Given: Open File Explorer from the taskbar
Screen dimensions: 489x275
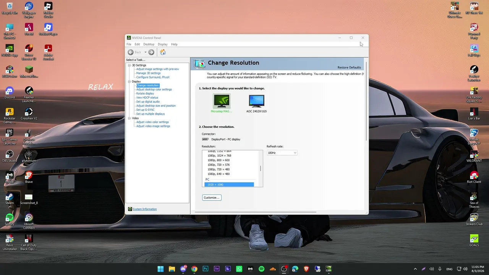Looking at the screenshot, I should (172, 269).
